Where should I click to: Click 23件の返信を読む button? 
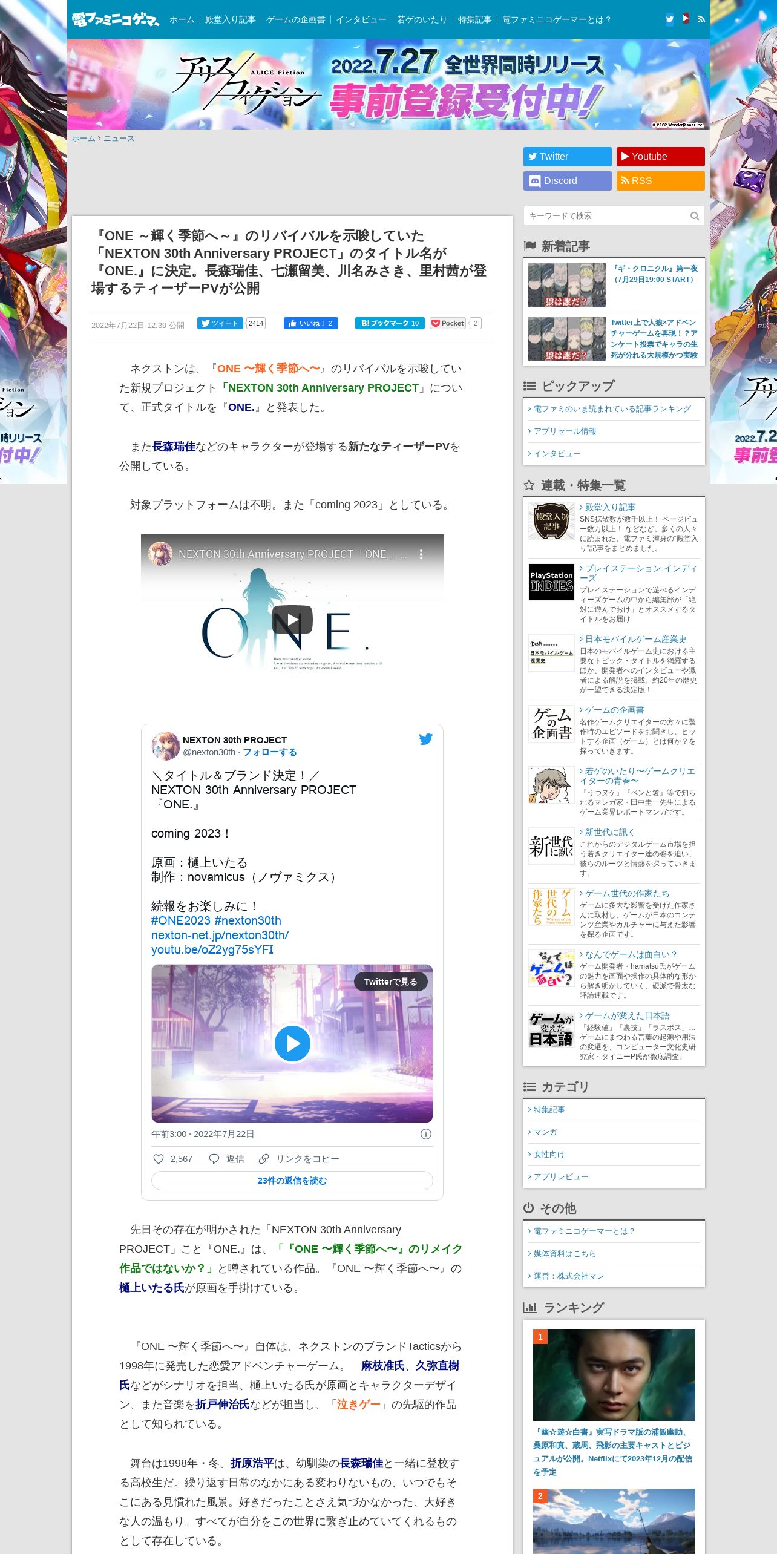(292, 1181)
